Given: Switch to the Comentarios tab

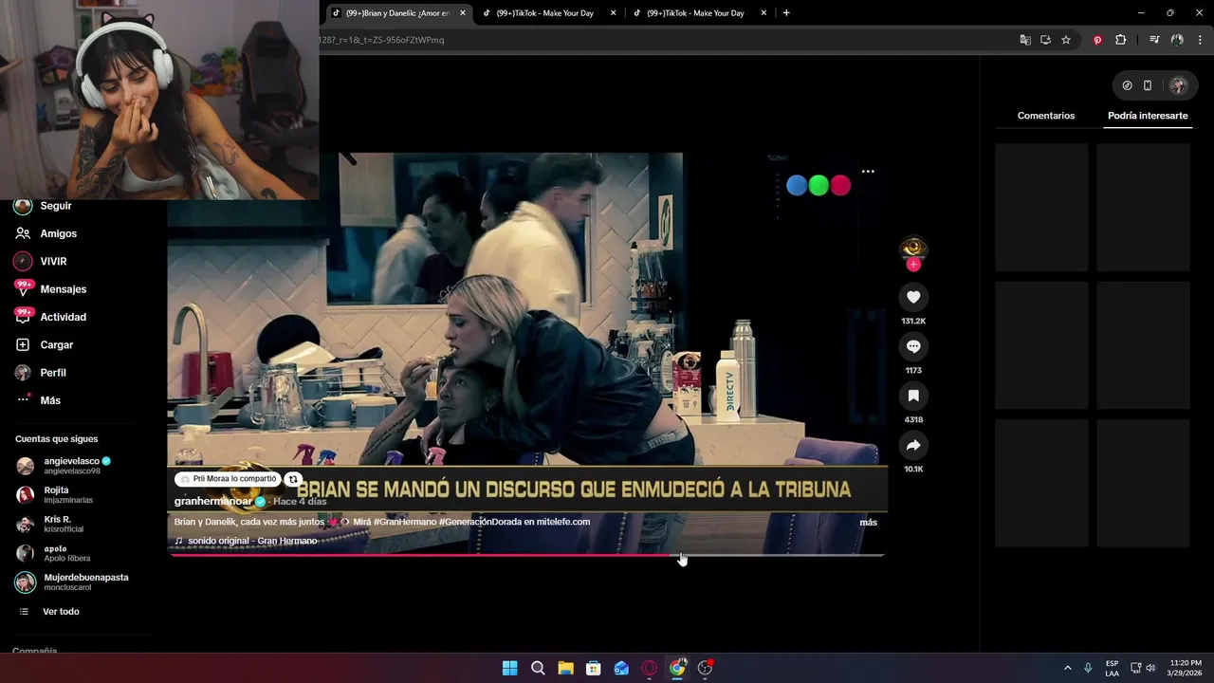Looking at the screenshot, I should point(1046,116).
